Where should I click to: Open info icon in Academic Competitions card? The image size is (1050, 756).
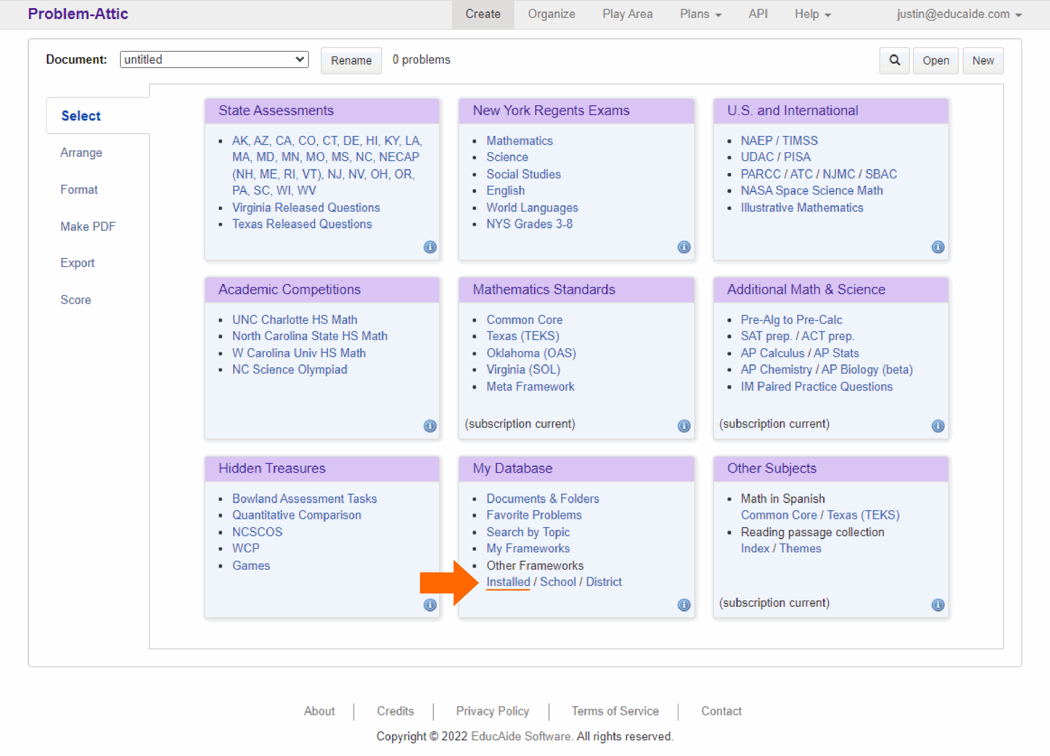point(430,426)
